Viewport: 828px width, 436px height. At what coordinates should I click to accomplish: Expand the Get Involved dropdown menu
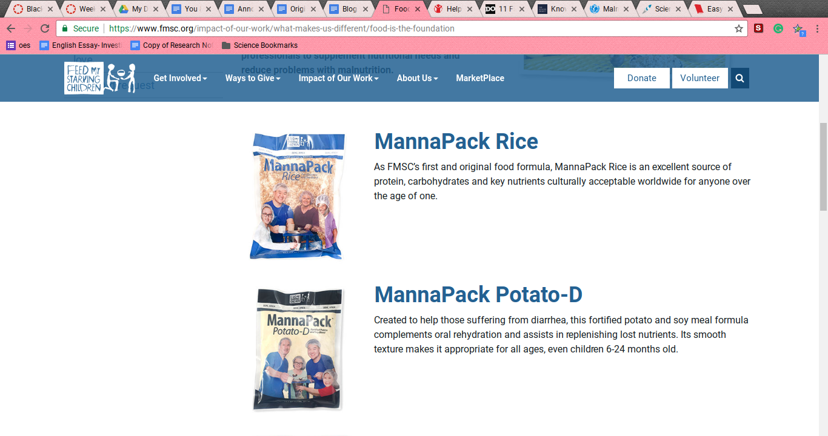point(180,78)
